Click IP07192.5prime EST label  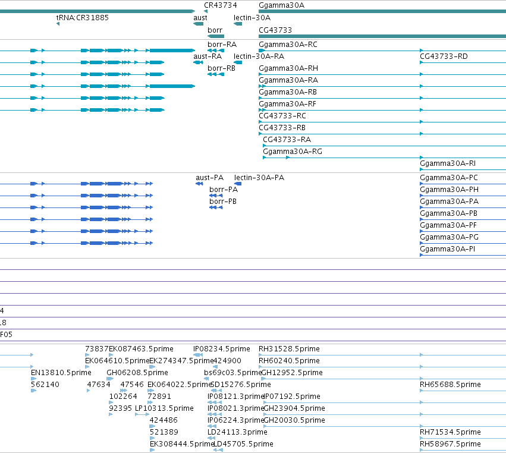292,397
